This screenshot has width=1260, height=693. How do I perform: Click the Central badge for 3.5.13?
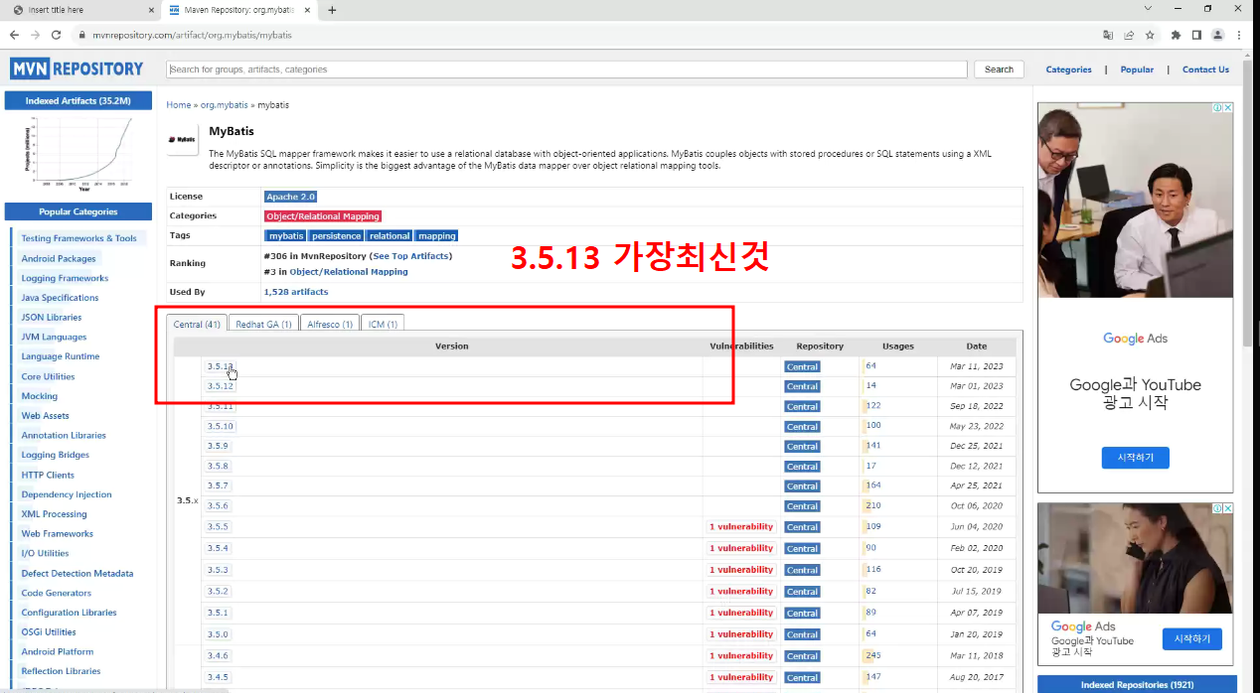(802, 366)
